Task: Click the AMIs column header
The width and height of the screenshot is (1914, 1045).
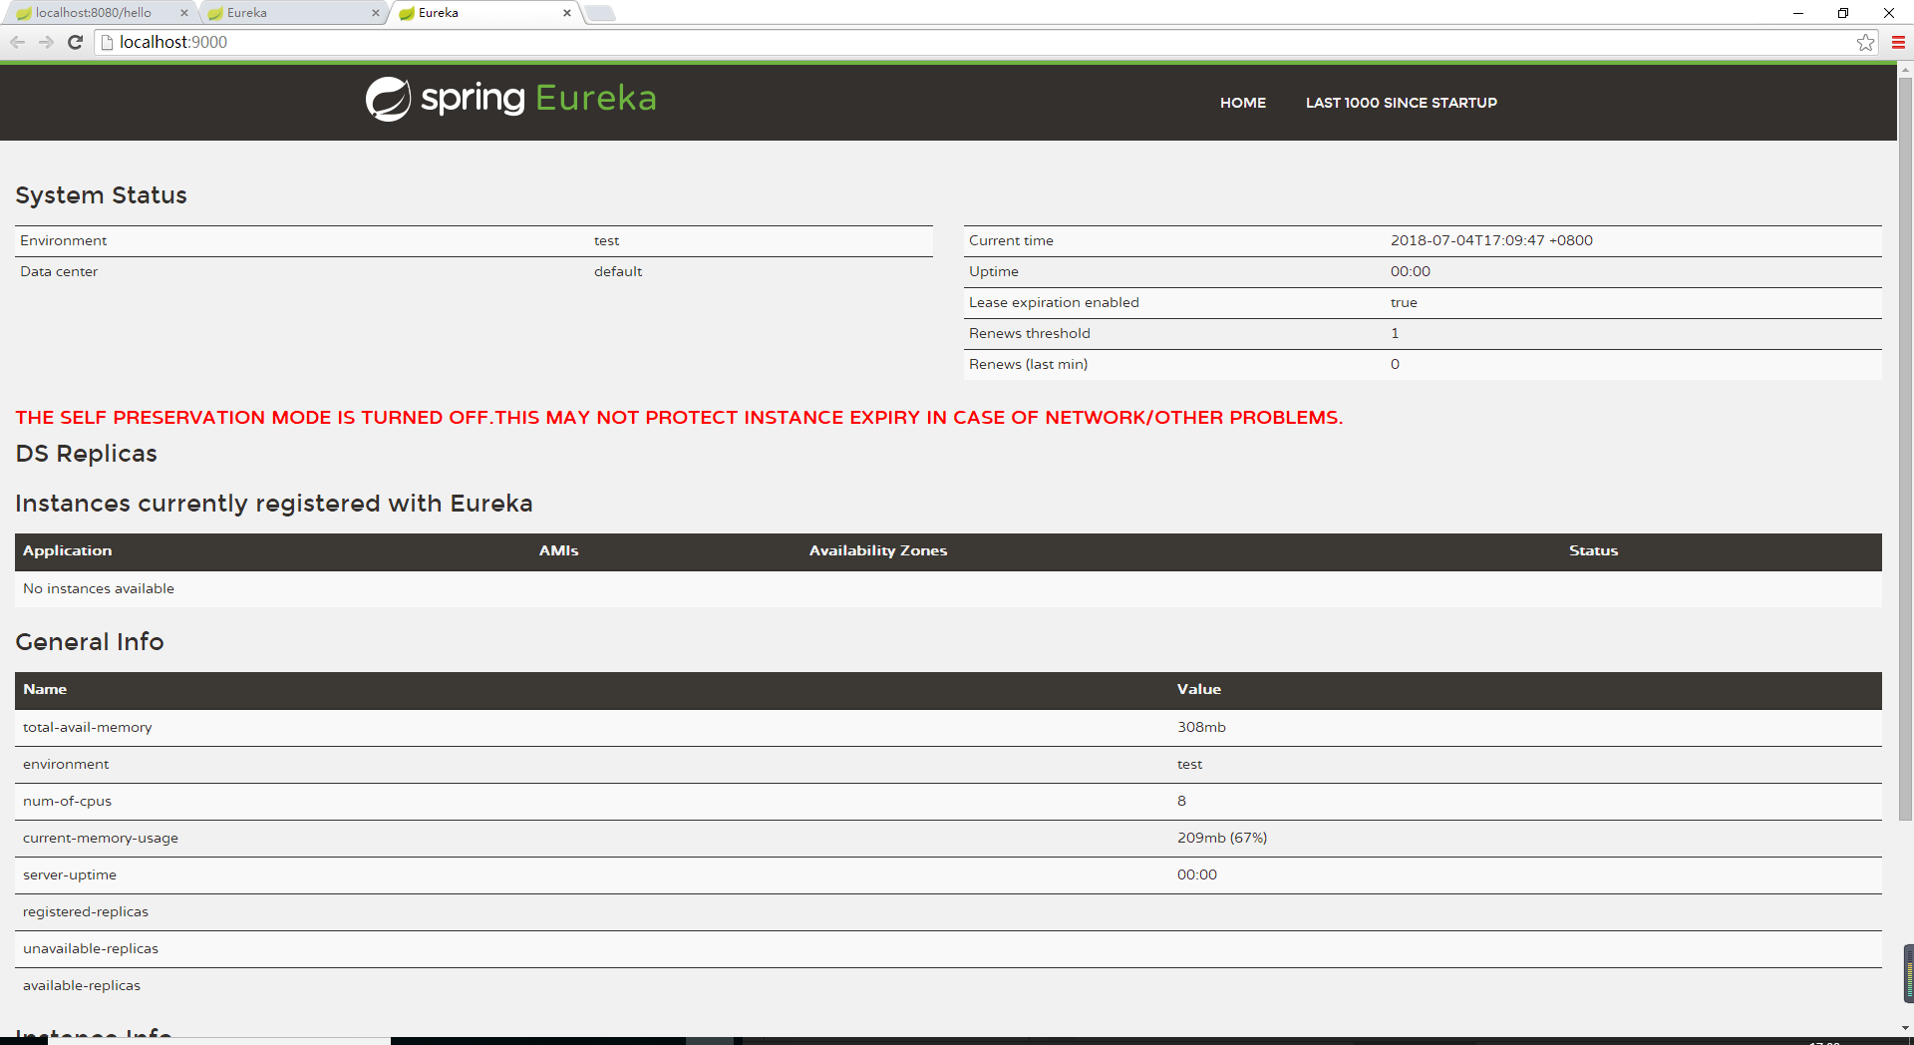Action: pos(558,551)
